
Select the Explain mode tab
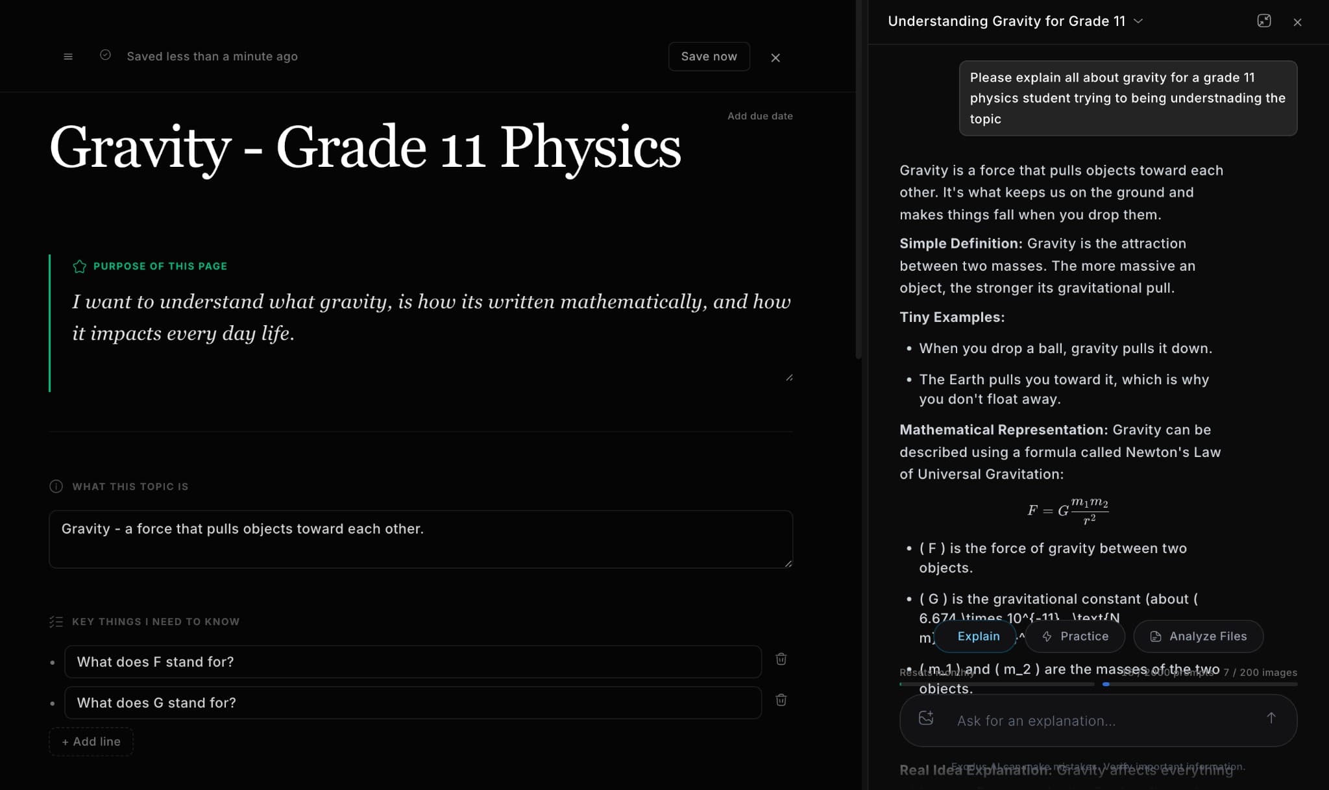click(977, 636)
